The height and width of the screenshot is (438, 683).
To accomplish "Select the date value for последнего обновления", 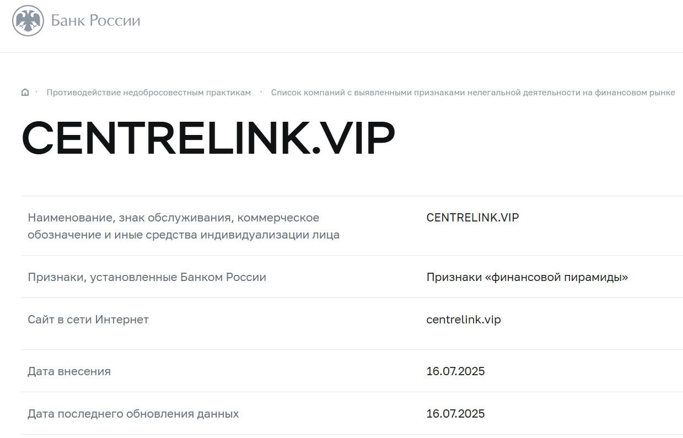I will (455, 414).
